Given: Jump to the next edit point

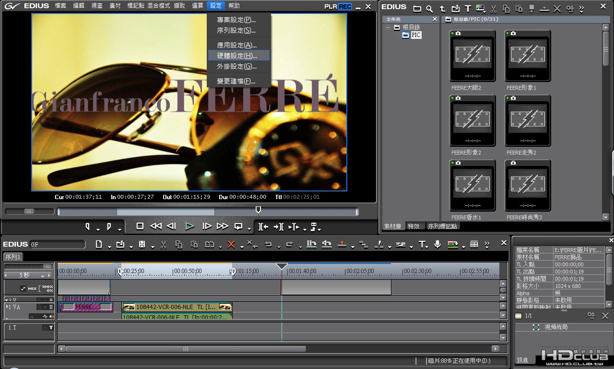Looking at the screenshot, I should (x=279, y=226).
